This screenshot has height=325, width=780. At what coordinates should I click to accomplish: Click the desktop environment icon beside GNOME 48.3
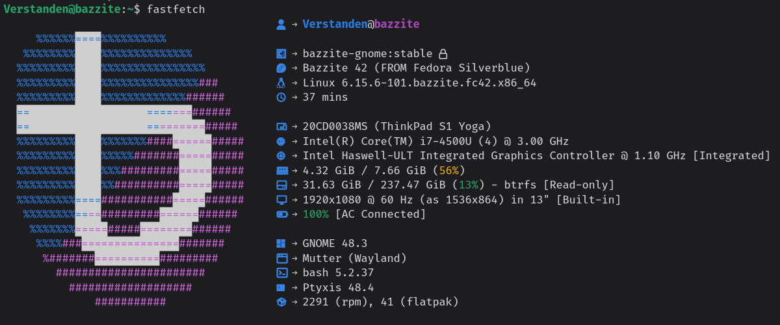281,243
